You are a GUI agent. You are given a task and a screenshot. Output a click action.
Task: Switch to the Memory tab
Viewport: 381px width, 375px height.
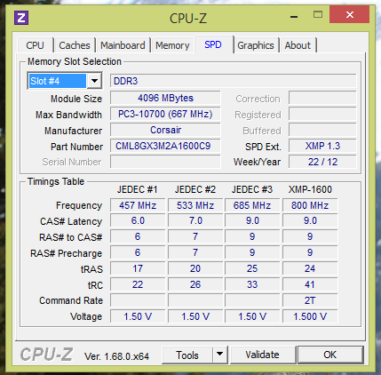172,45
